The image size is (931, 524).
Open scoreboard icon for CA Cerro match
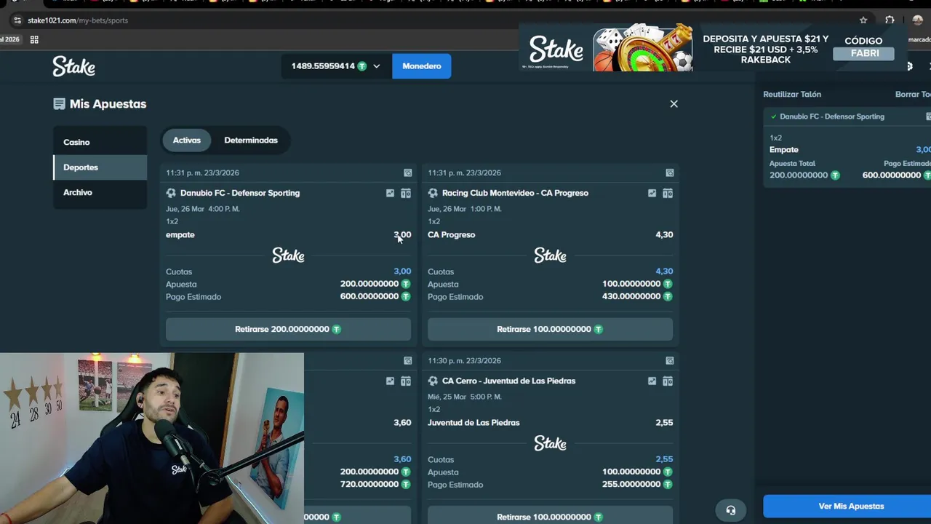[x=668, y=381]
